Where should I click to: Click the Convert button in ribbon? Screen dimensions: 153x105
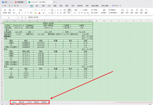pos(85,10)
